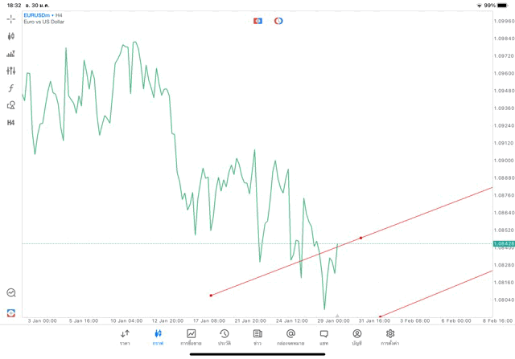
Task: Go to the ประวัติ history tab
Action: [x=224, y=337]
